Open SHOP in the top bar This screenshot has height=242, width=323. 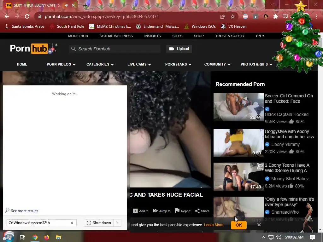tap(199, 36)
